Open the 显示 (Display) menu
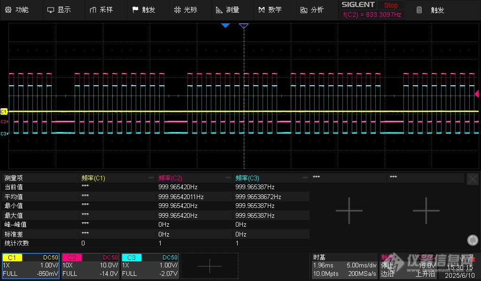The image size is (481, 281). coord(59,10)
